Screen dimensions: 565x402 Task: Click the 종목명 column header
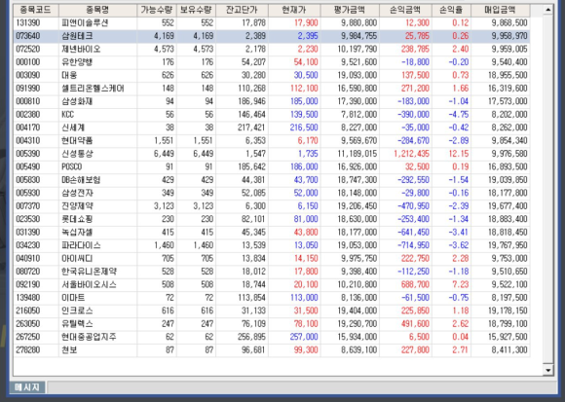[97, 10]
